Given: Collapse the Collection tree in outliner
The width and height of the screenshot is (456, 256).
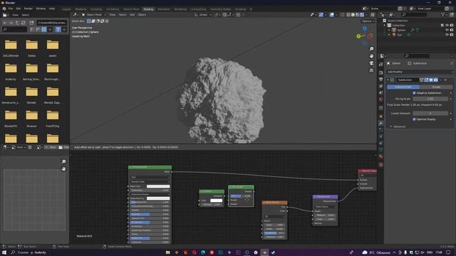Looking at the screenshot, I should pos(385,26).
